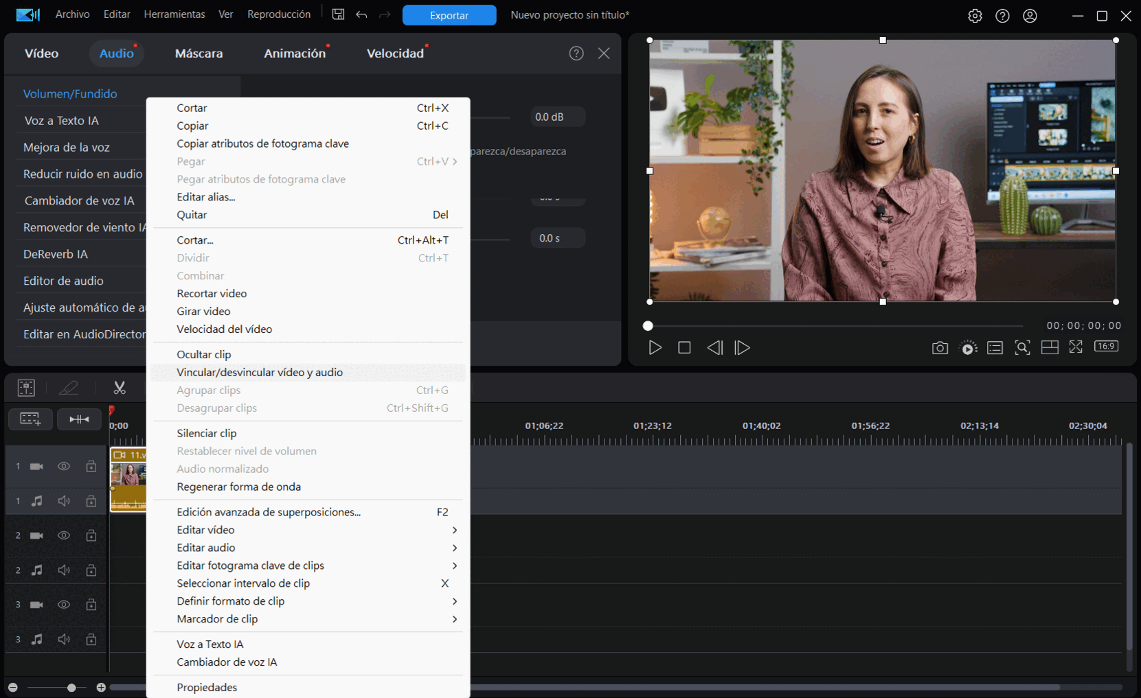Switch to the Animación tab
This screenshot has height=698, width=1141.
[x=295, y=53]
